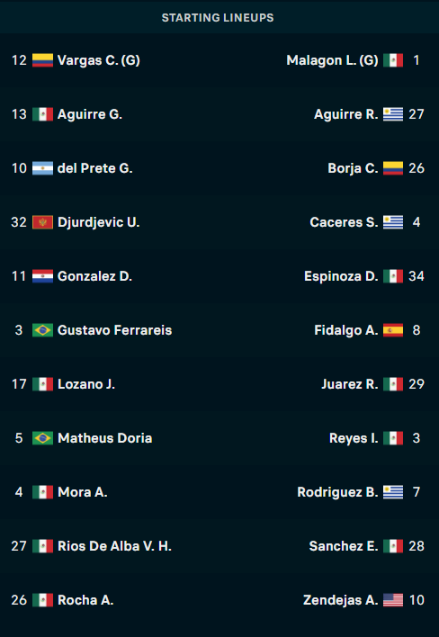Screen dimensions: 439x637
Task: Select player Reyes I.
Action: [x=354, y=438]
